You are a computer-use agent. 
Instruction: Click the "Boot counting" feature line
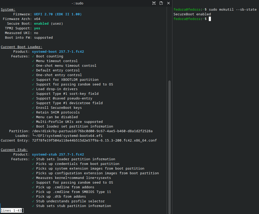(50, 56)
